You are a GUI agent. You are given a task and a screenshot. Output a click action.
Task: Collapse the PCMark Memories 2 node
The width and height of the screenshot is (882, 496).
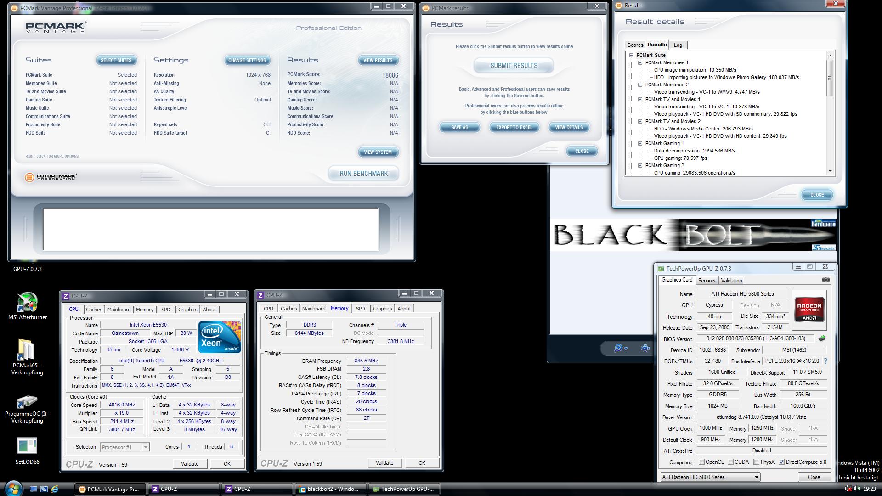pyautogui.click(x=640, y=85)
